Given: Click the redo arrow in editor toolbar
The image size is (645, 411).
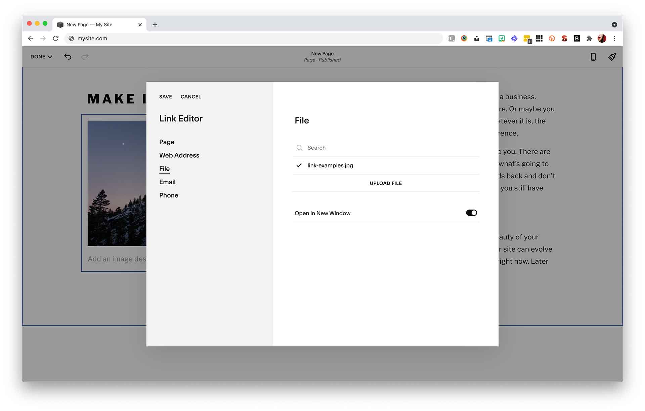Looking at the screenshot, I should point(85,57).
